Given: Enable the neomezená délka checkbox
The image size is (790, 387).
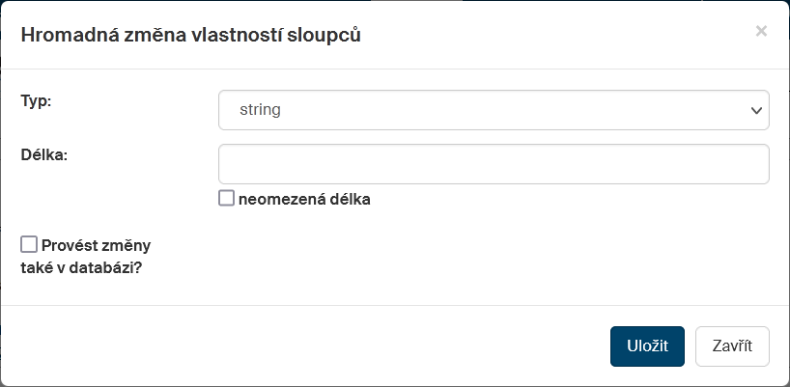Looking at the screenshot, I should 227,199.
